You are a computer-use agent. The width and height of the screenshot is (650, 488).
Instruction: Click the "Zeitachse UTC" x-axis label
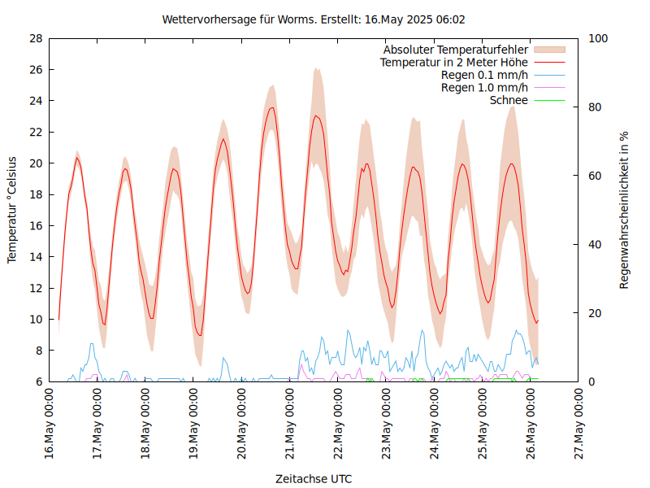tap(314, 478)
